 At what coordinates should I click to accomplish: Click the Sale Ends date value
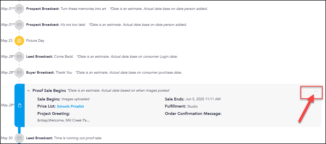coord(203,99)
